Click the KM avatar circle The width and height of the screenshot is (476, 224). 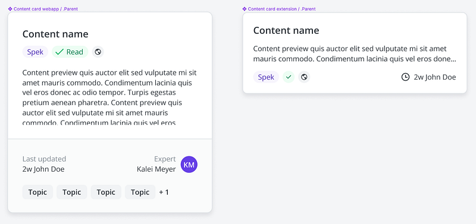pyautogui.click(x=189, y=165)
